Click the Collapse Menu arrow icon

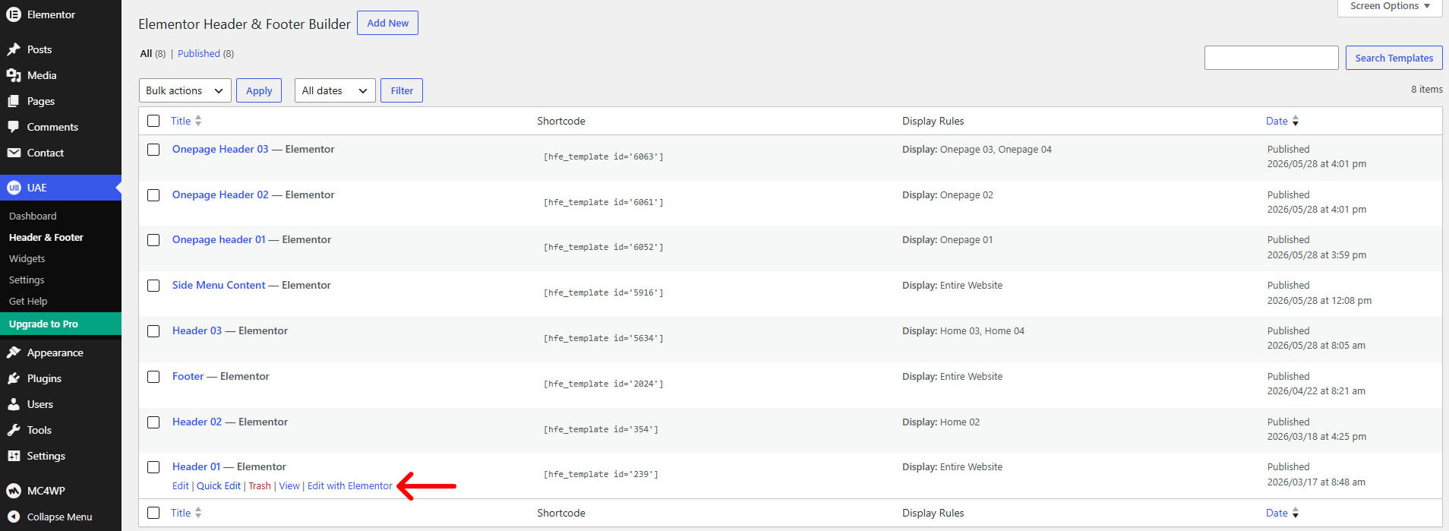tap(14, 517)
